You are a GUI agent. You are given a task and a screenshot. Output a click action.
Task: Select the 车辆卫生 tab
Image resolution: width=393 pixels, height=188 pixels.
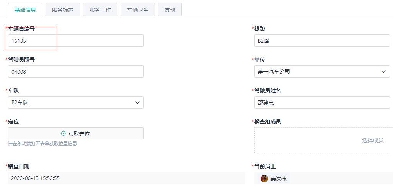tap(137, 10)
